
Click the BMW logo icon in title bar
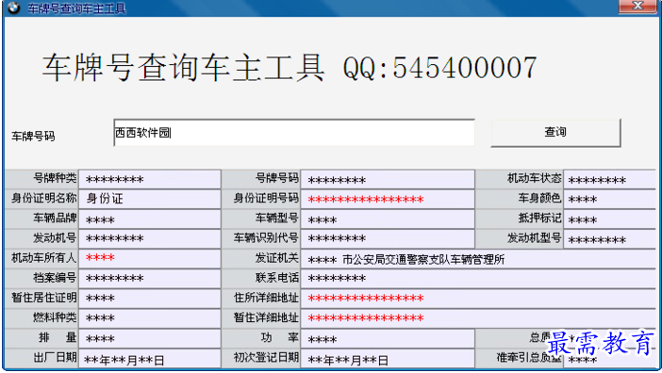point(13,8)
